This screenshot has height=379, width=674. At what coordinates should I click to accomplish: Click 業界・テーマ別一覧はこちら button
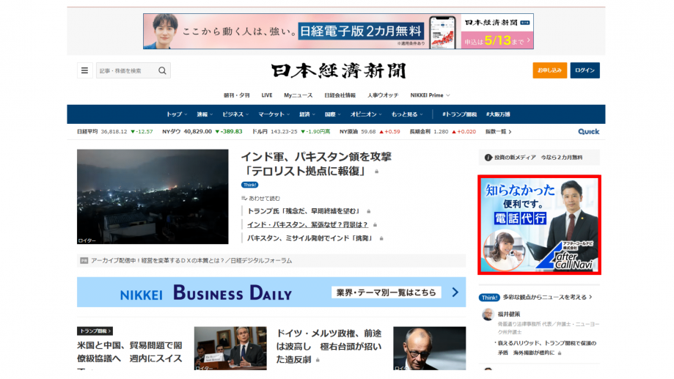point(386,292)
